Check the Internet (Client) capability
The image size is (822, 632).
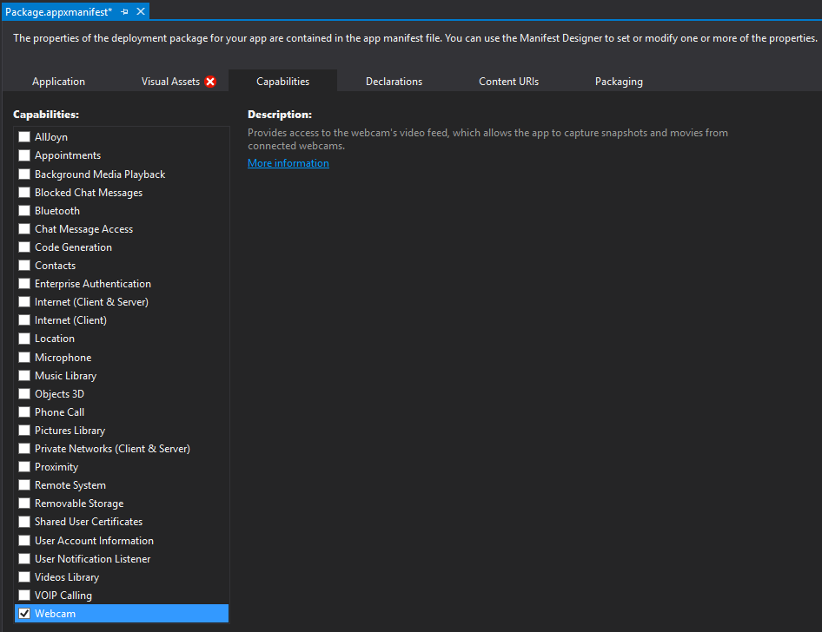24,320
